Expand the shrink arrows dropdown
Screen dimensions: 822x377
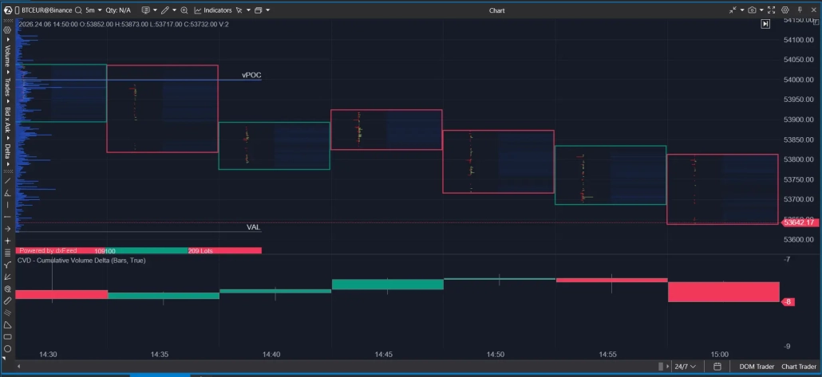pos(741,10)
